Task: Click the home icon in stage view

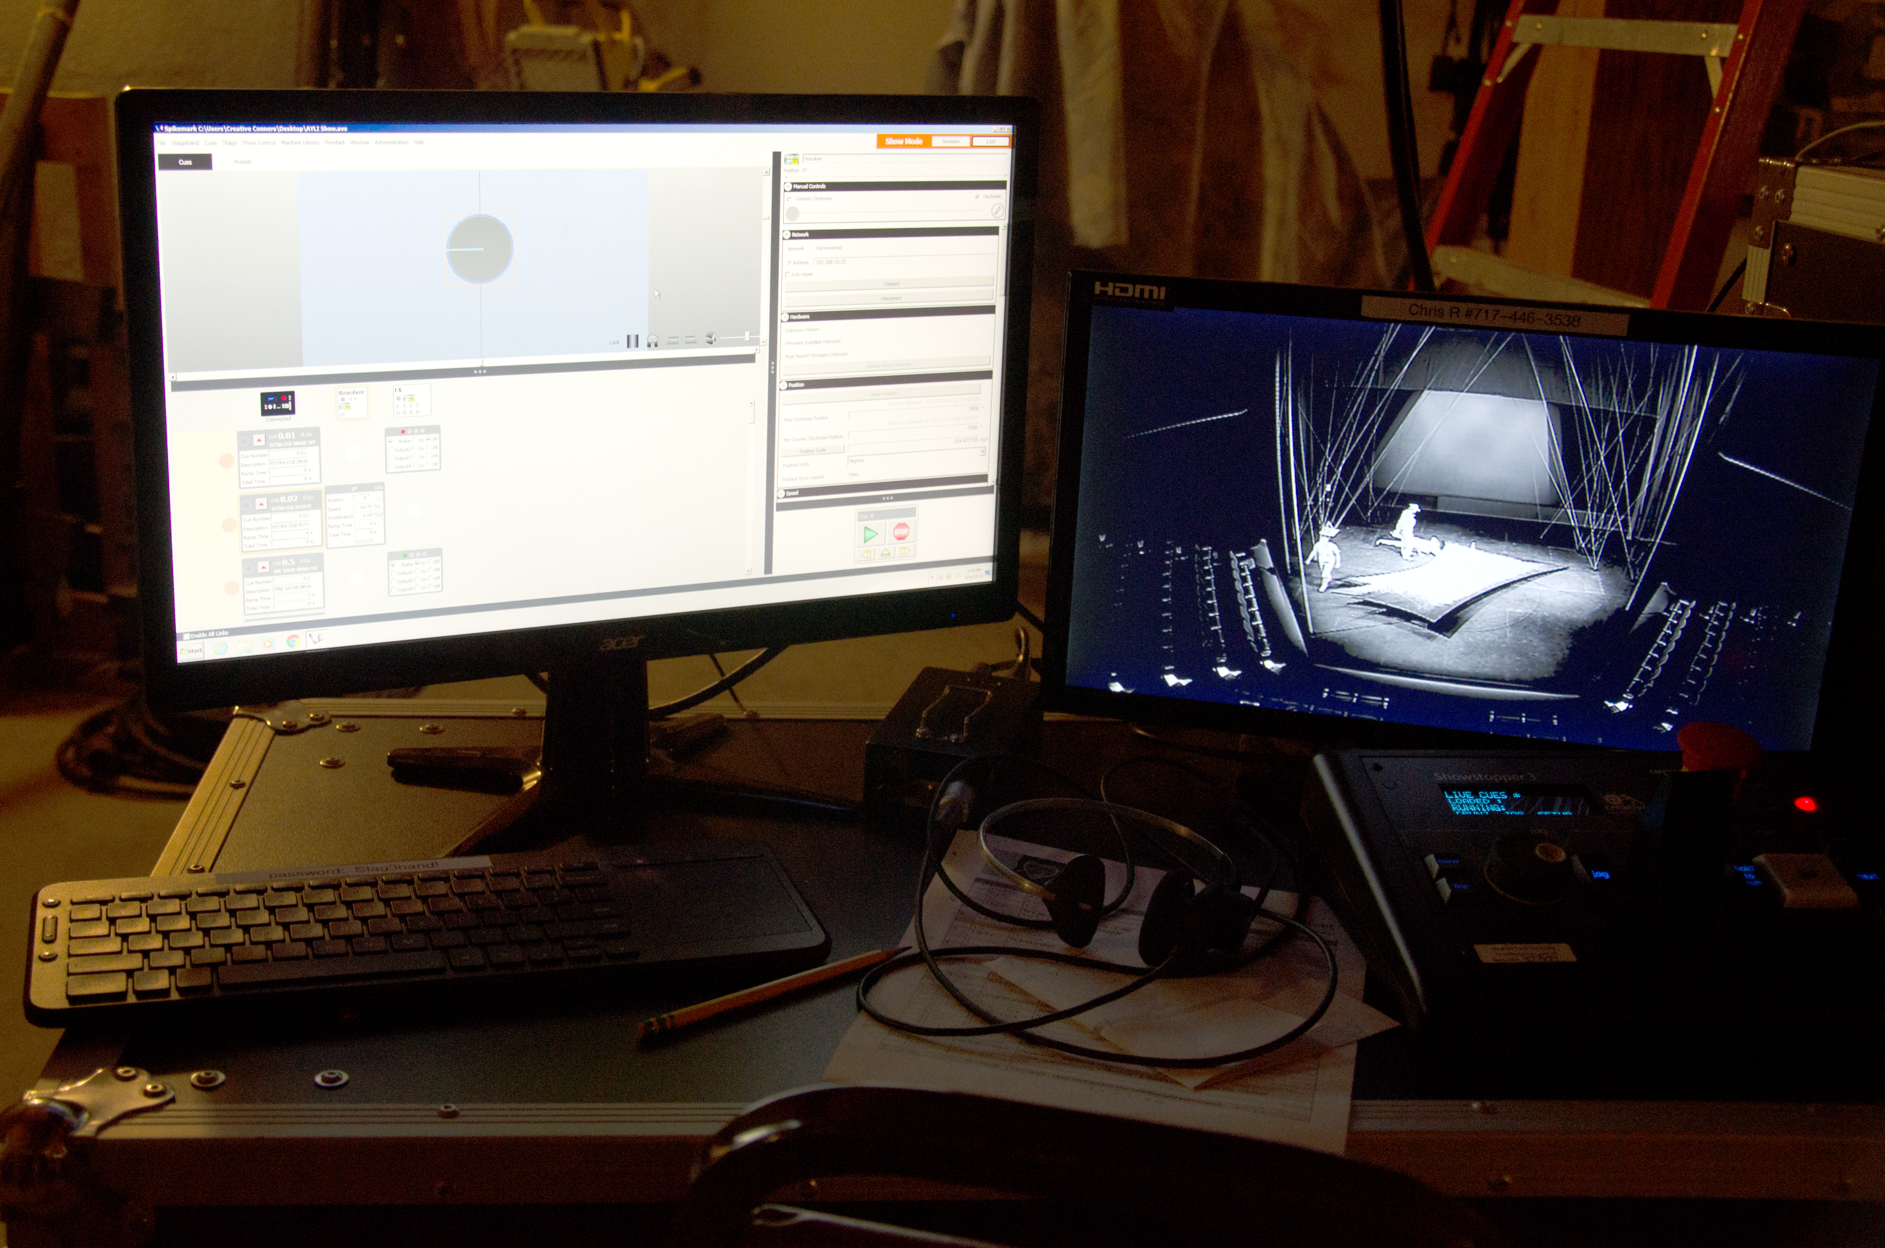Action: coord(652,341)
